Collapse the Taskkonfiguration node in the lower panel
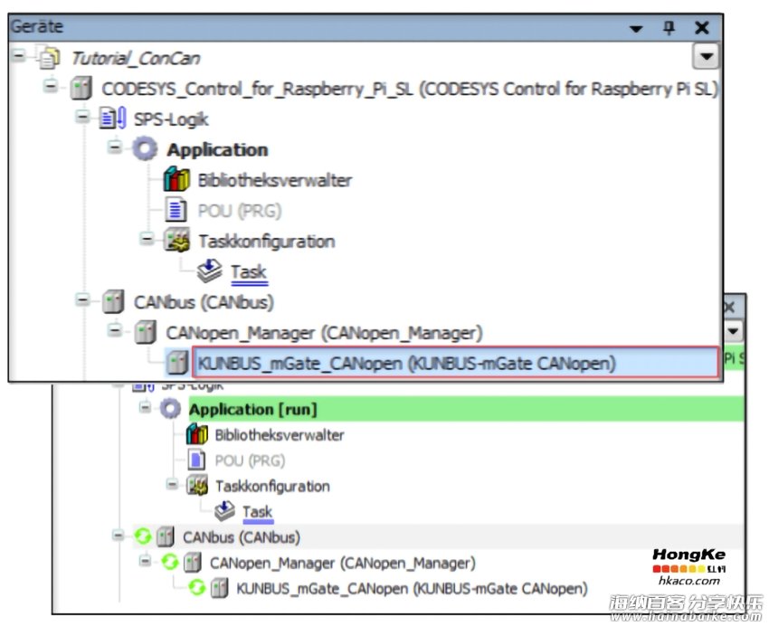Viewport: 769px width, 626px height. click(x=172, y=484)
